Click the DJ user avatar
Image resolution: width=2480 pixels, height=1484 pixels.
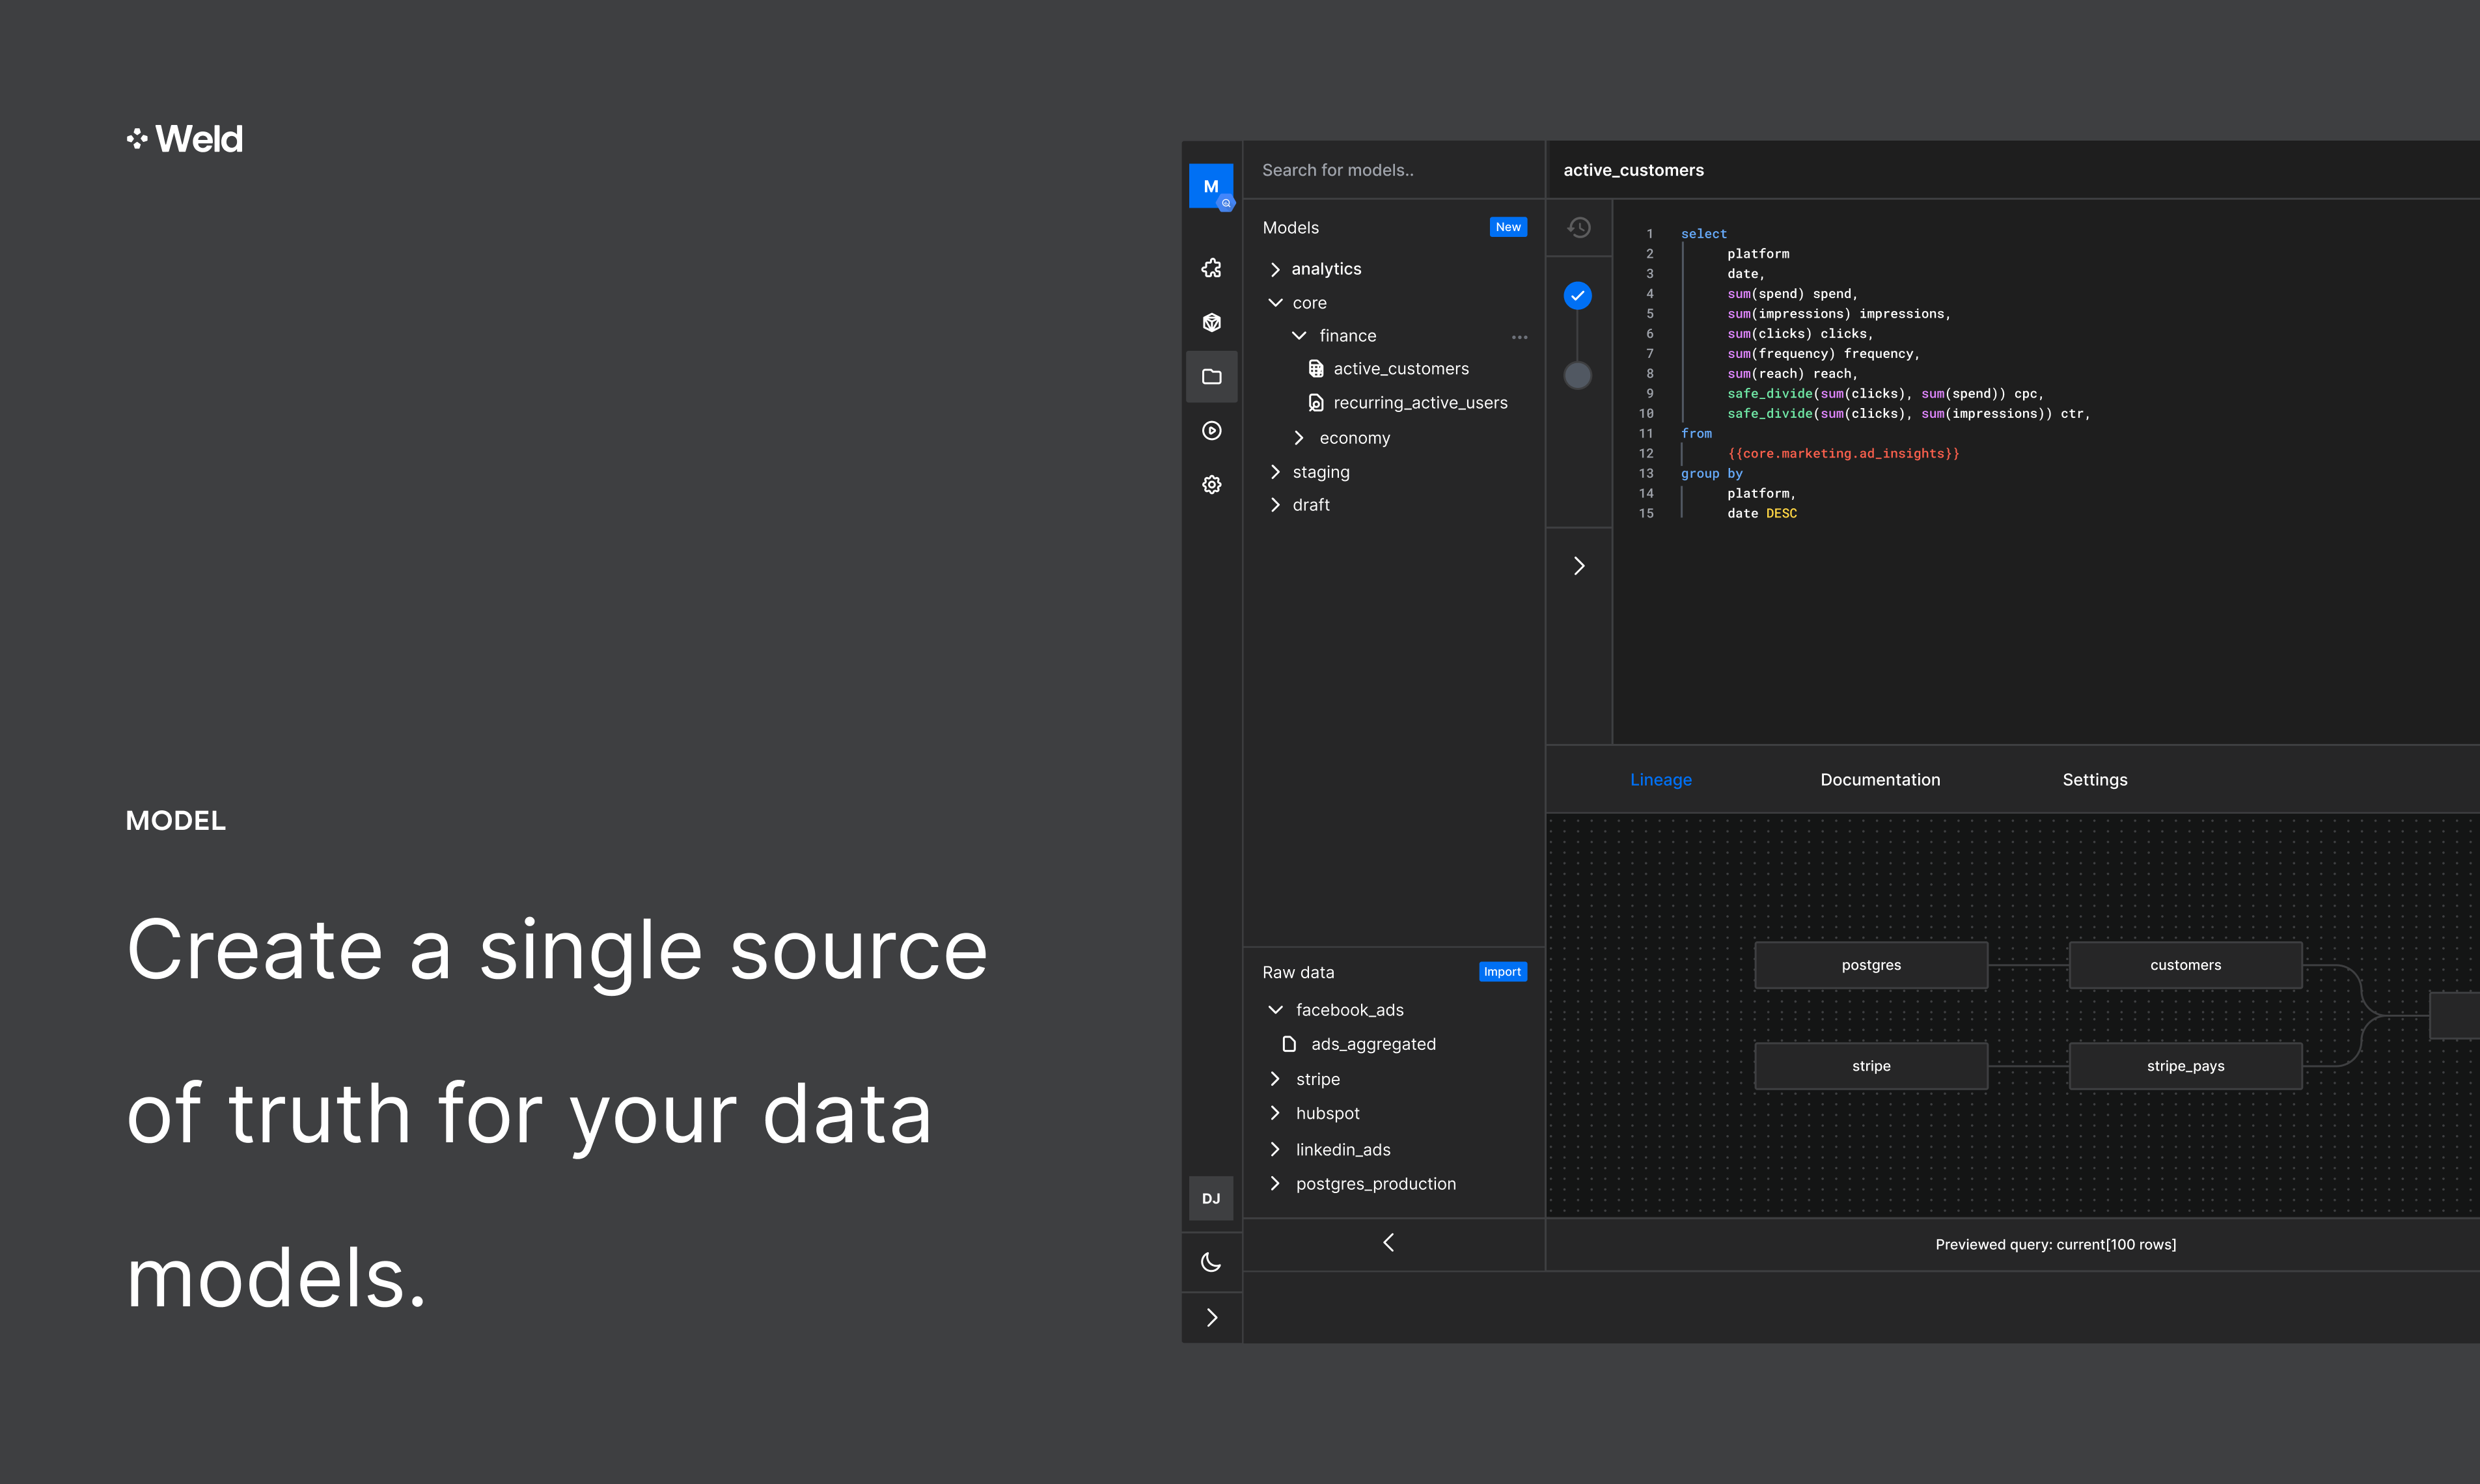[1211, 1198]
